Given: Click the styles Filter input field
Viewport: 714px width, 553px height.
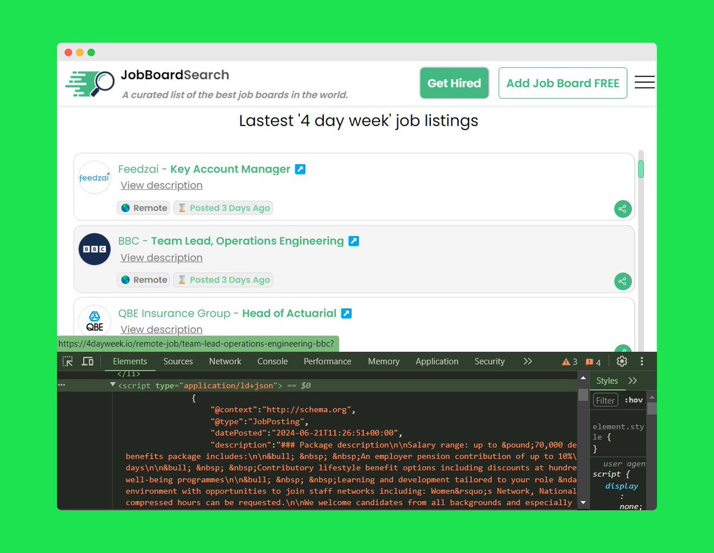Looking at the screenshot, I should pos(606,400).
